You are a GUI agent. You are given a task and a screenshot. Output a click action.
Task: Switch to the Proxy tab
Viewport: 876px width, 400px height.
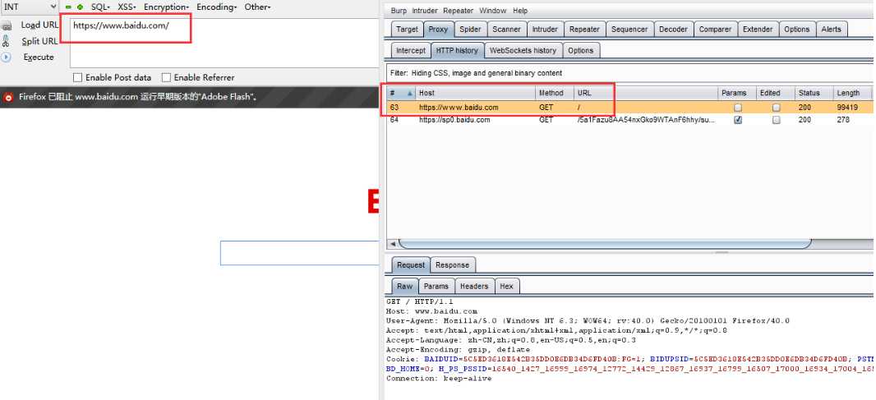[438, 30]
